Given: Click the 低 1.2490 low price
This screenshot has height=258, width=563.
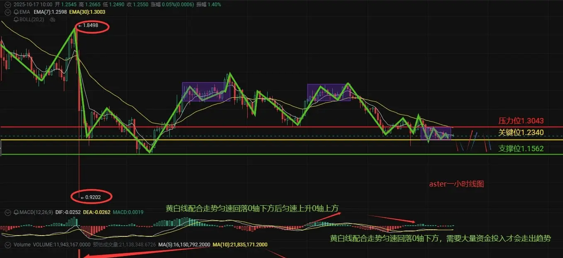Looking at the screenshot, I should point(113,5).
